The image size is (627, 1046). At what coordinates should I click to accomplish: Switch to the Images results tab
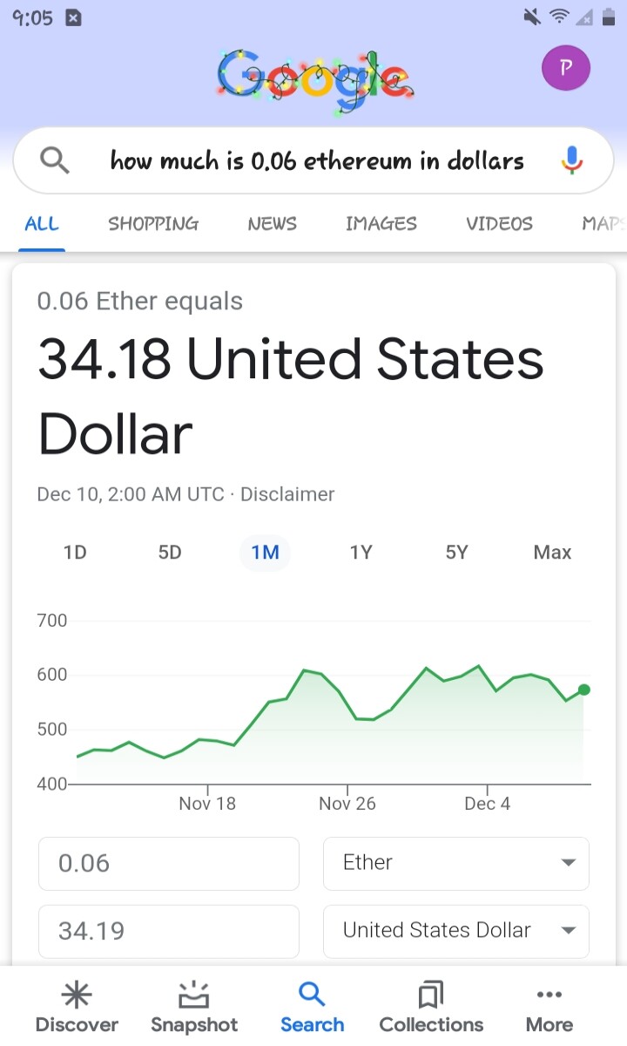pos(381,224)
